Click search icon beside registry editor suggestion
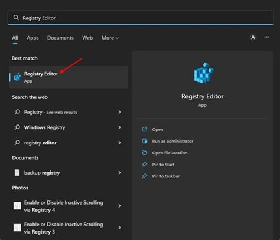The height and width of the screenshot is (240, 280). click(x=17, y=143)
